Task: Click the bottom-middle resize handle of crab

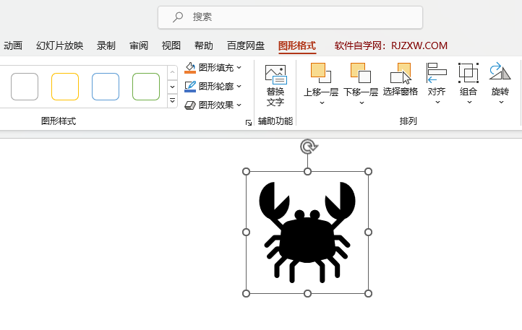Action: (x=307, y=293)
